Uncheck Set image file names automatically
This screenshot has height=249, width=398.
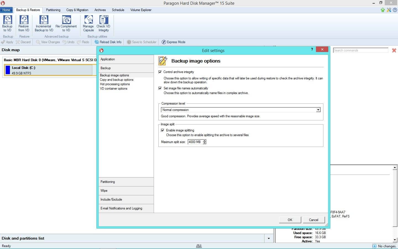160,88
